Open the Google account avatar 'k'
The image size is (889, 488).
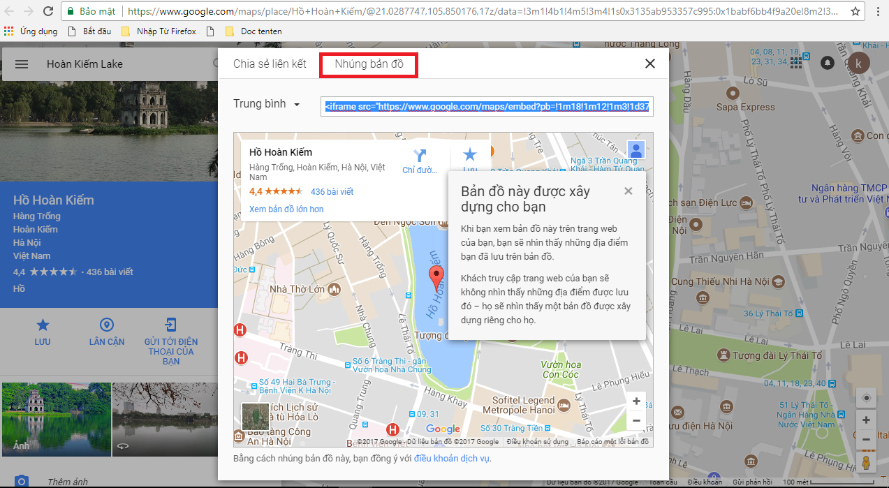coord(858,63)
